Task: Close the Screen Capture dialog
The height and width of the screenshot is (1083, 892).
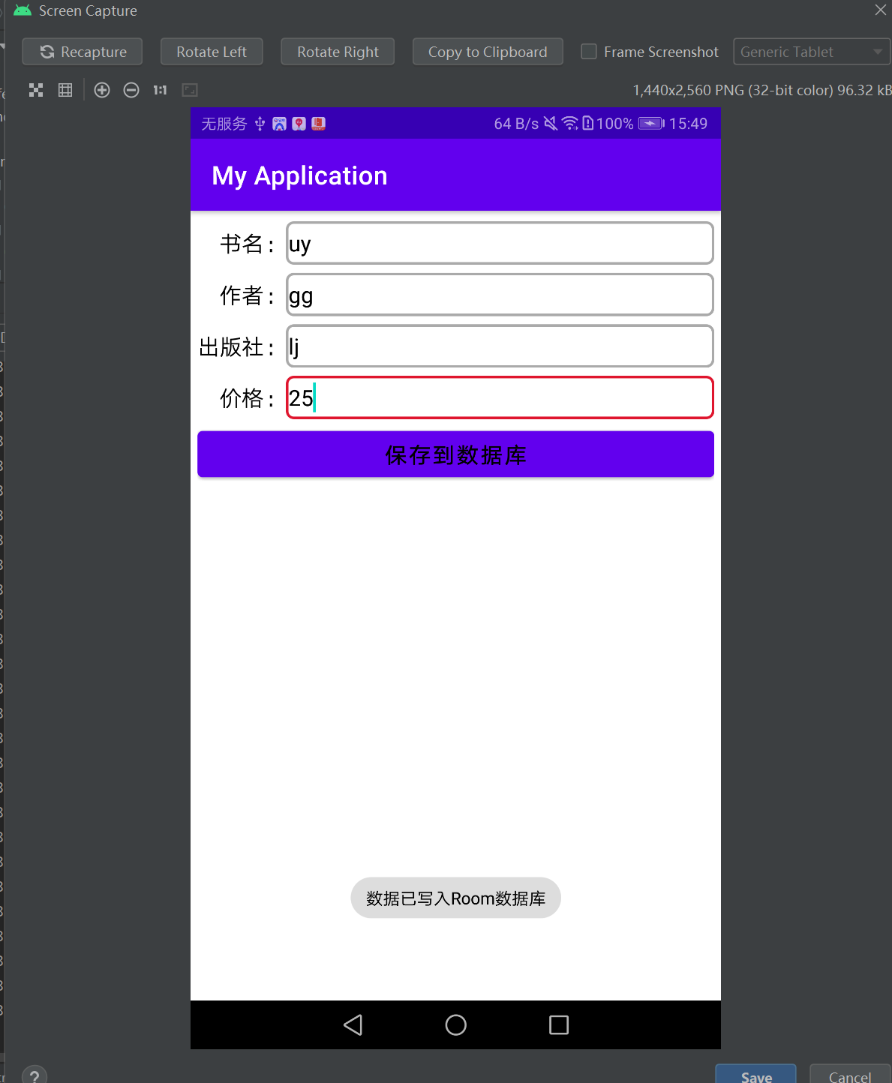Action: coord(881,10)
